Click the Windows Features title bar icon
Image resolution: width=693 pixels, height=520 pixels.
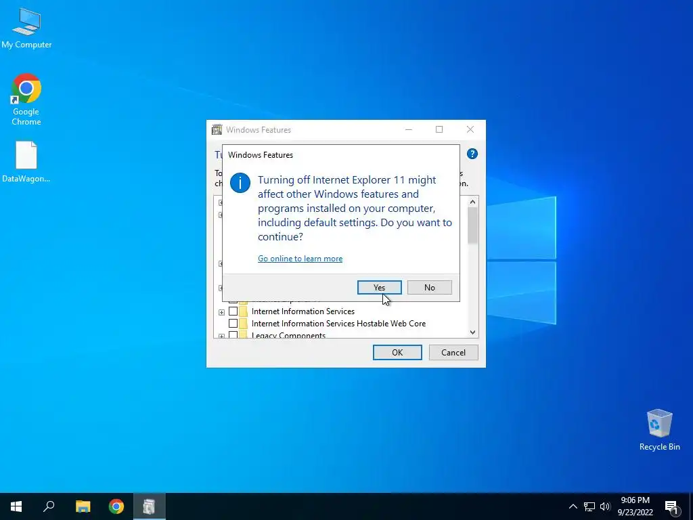click(217, 129)
